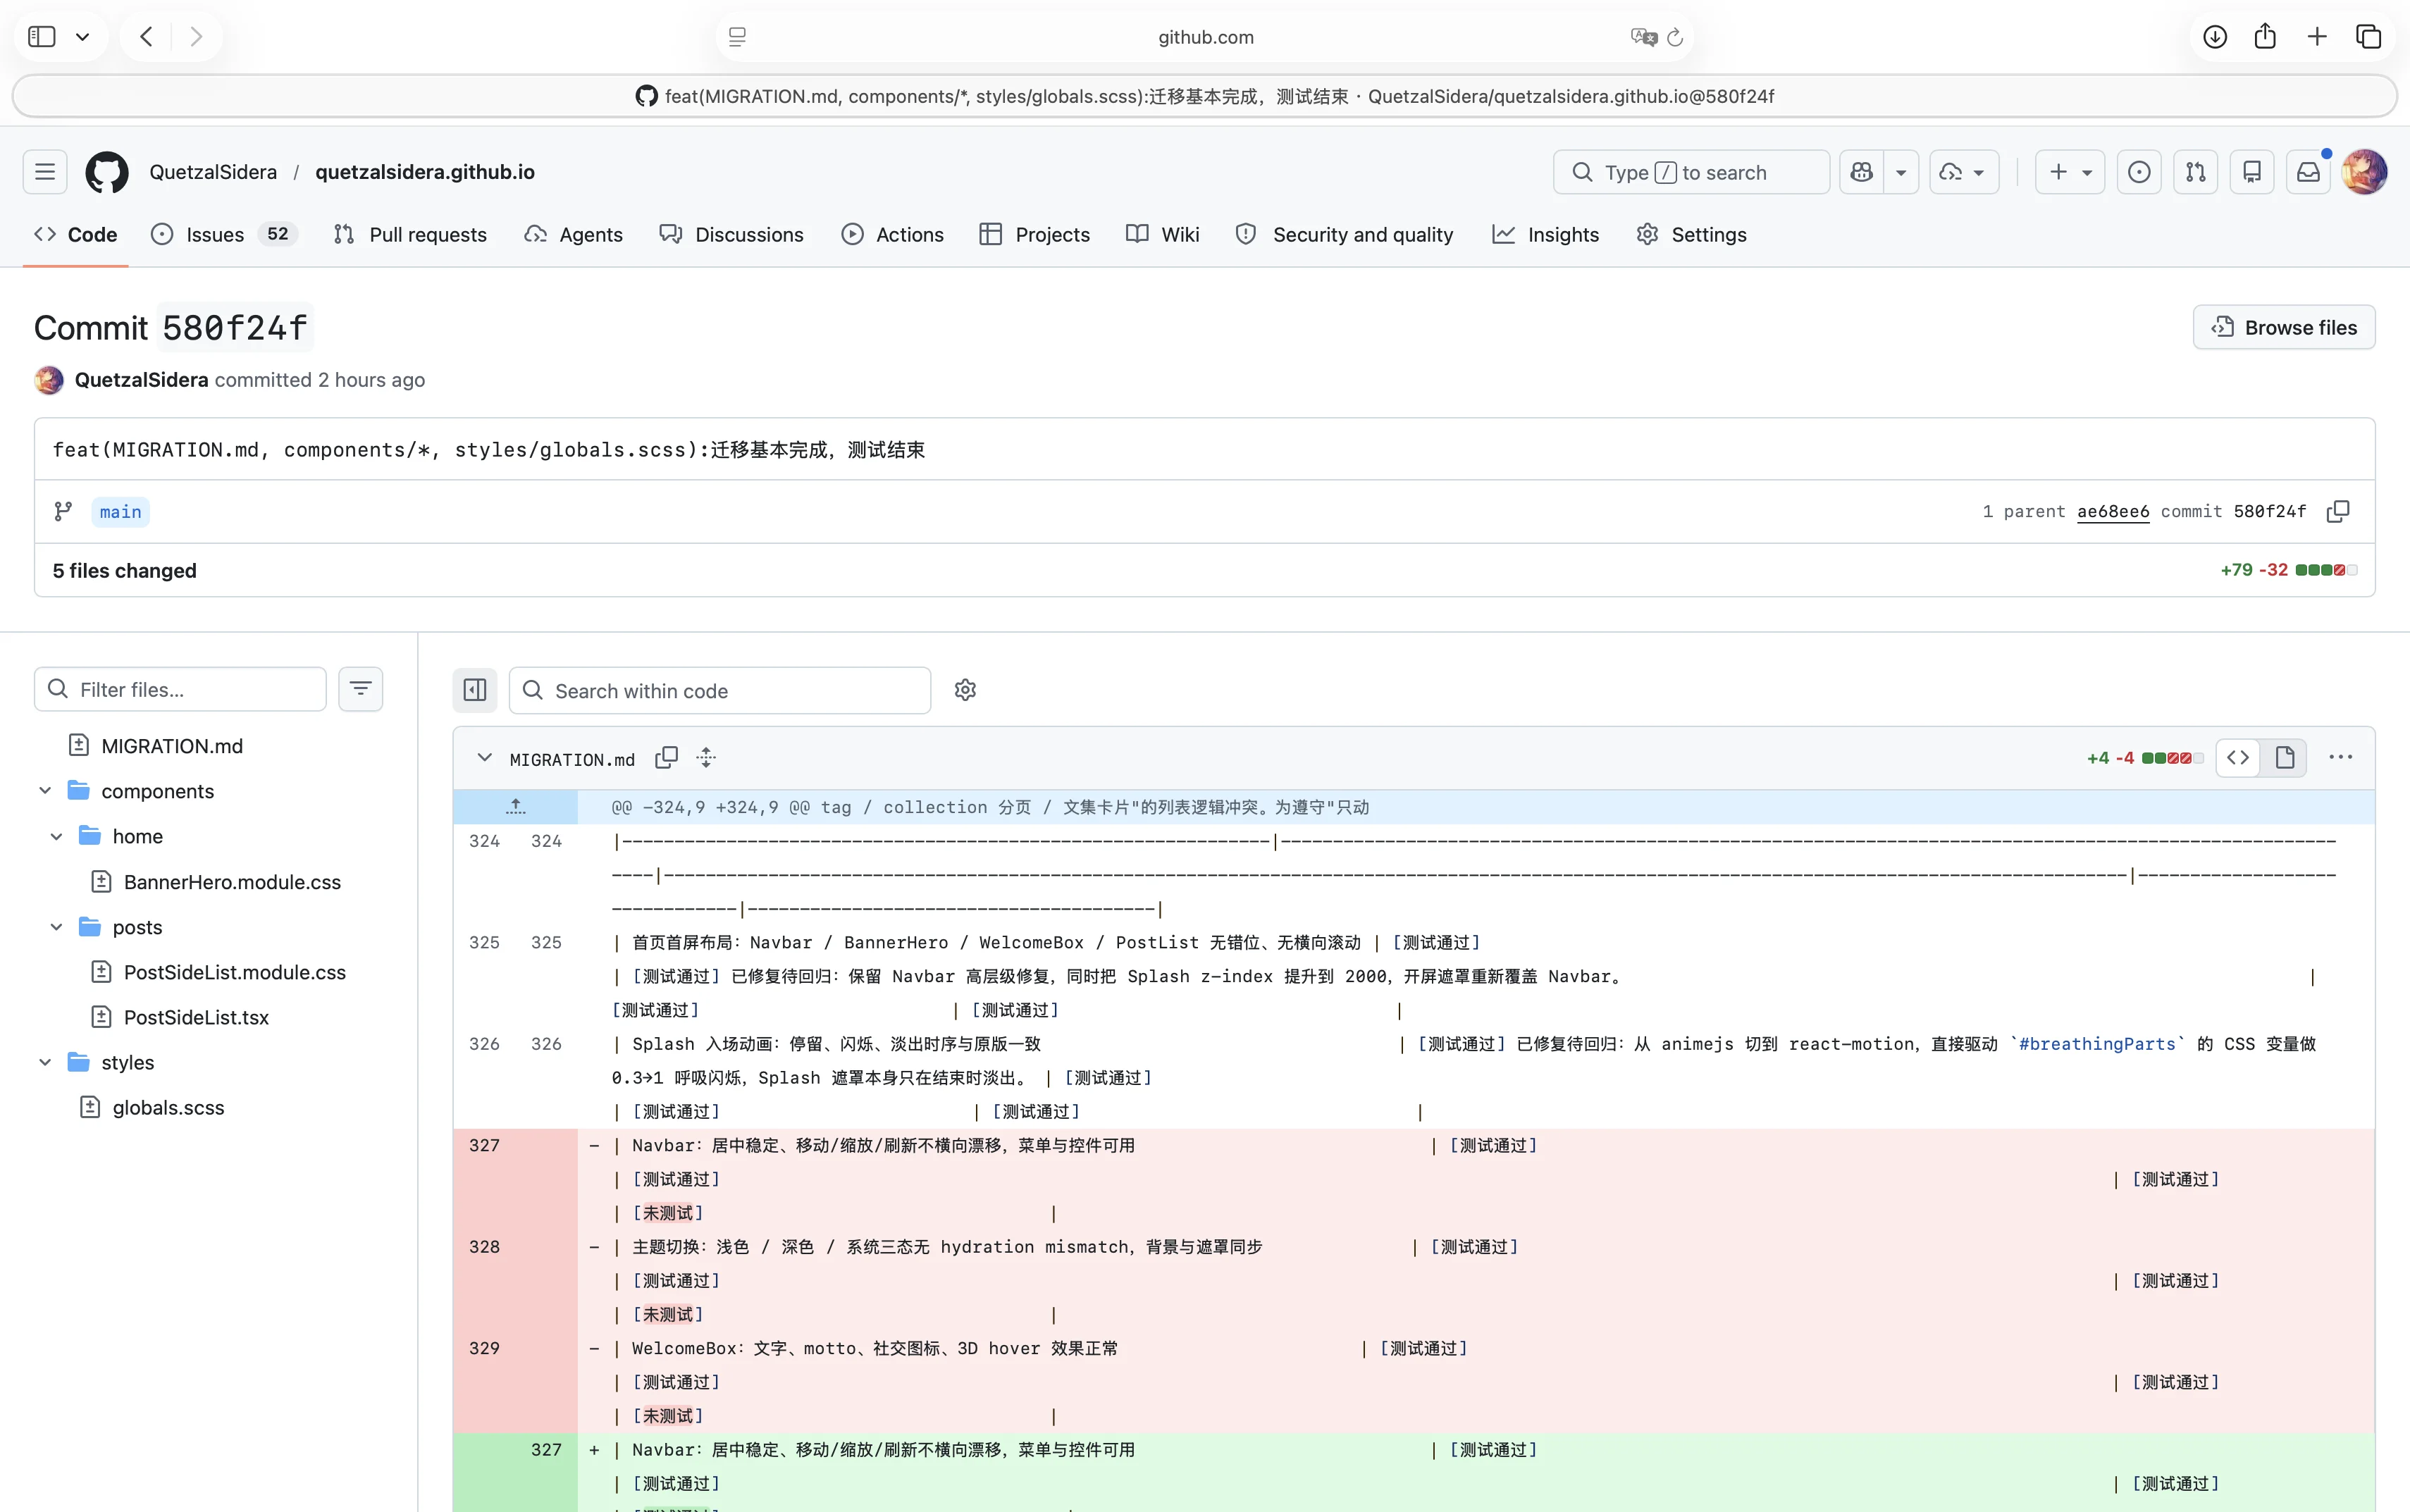Toggle the file tree sidebar panel
Image resolution: width=2410 pixels, height=1512 pixels.
pos(475,690)
